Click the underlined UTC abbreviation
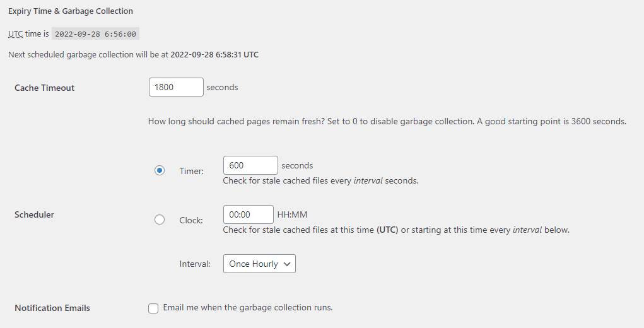The height and width of the screenshot is (328, 644). (x=15, y=33)
